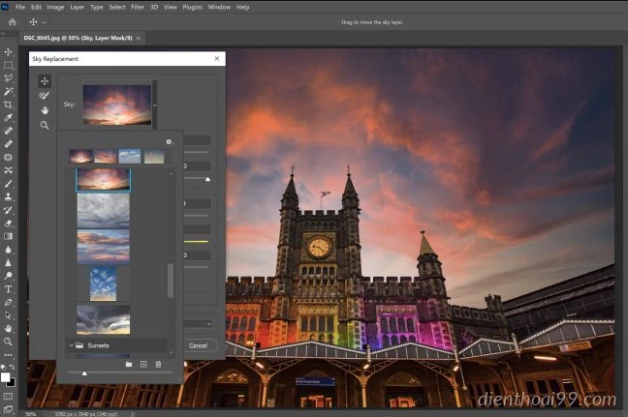The image size is (628, 417).
Task: Create new sky group folder icon
Action: click(129, 364)
